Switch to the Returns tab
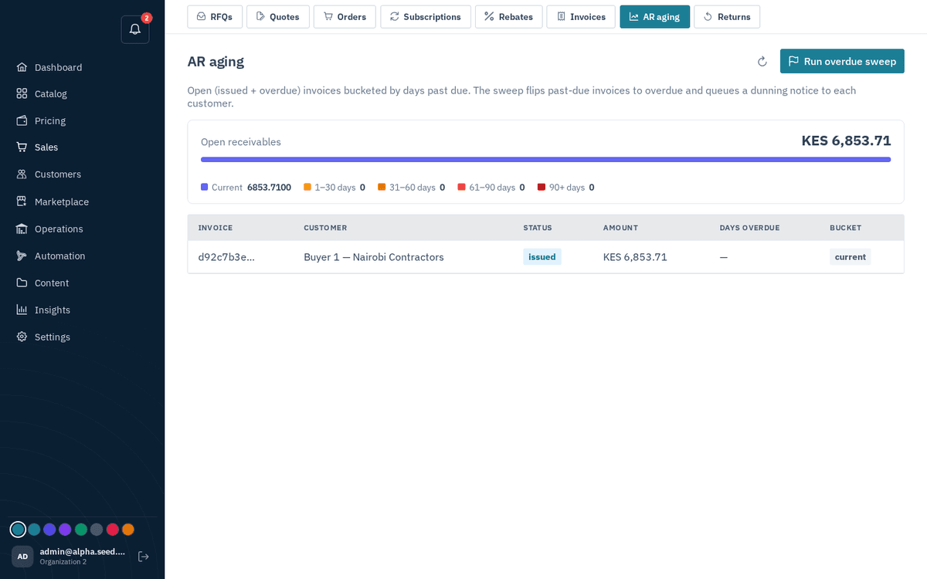 pos(727,17)
